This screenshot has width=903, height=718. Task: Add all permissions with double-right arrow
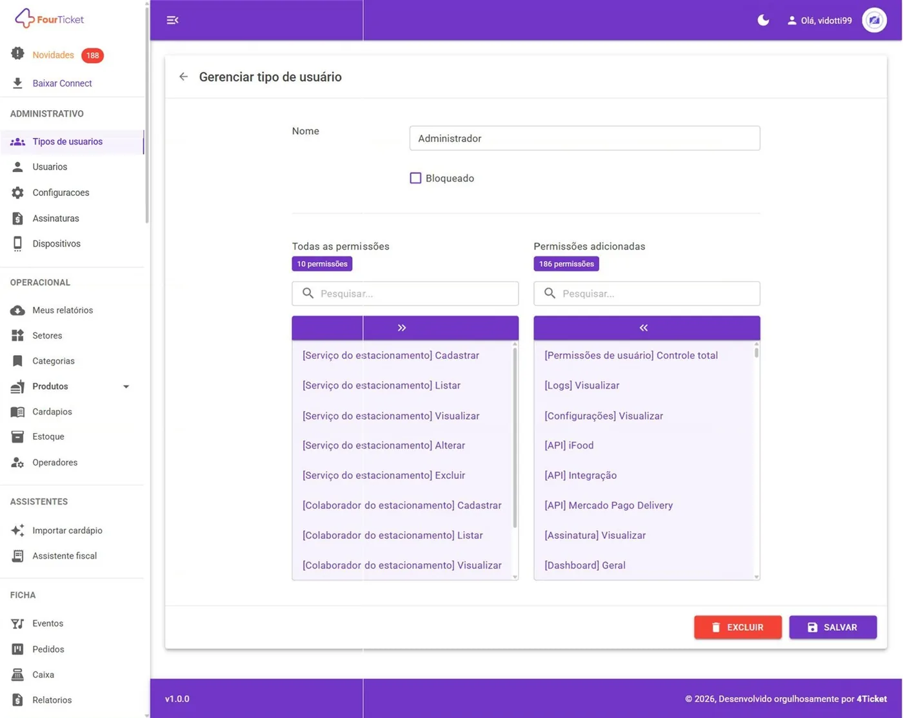tap(405, 327)
